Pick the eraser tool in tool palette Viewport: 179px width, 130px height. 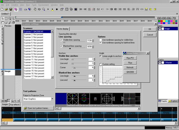pos(6,22)
